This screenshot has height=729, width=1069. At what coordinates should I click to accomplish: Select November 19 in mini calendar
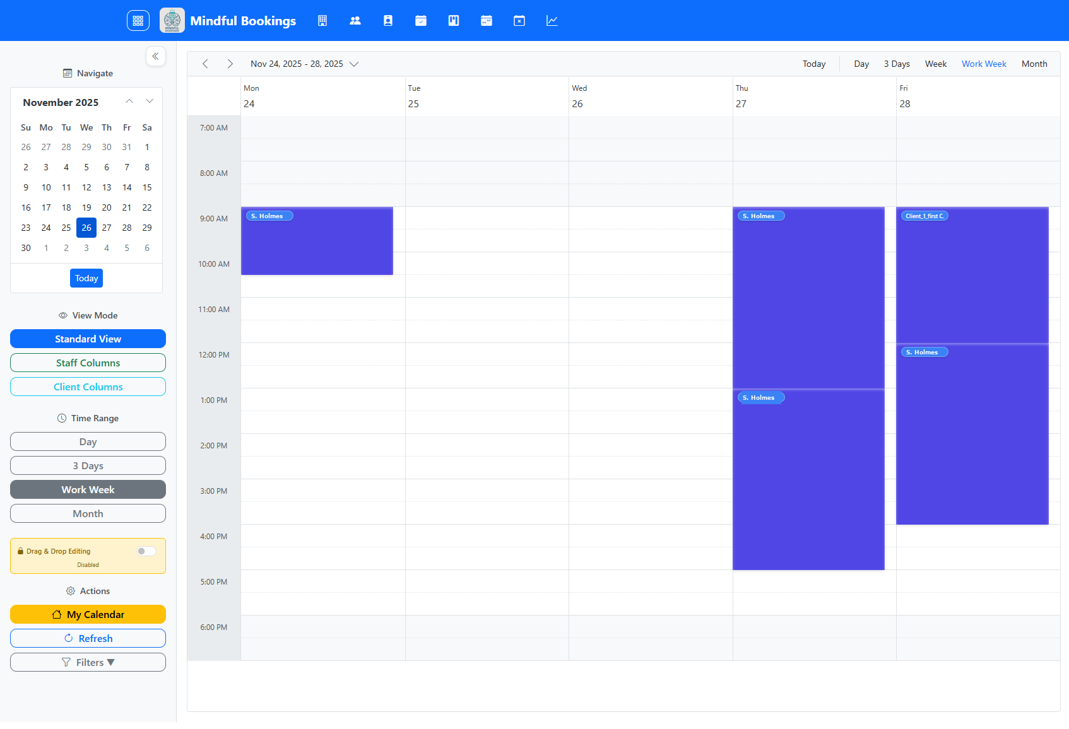pos(86,207)
